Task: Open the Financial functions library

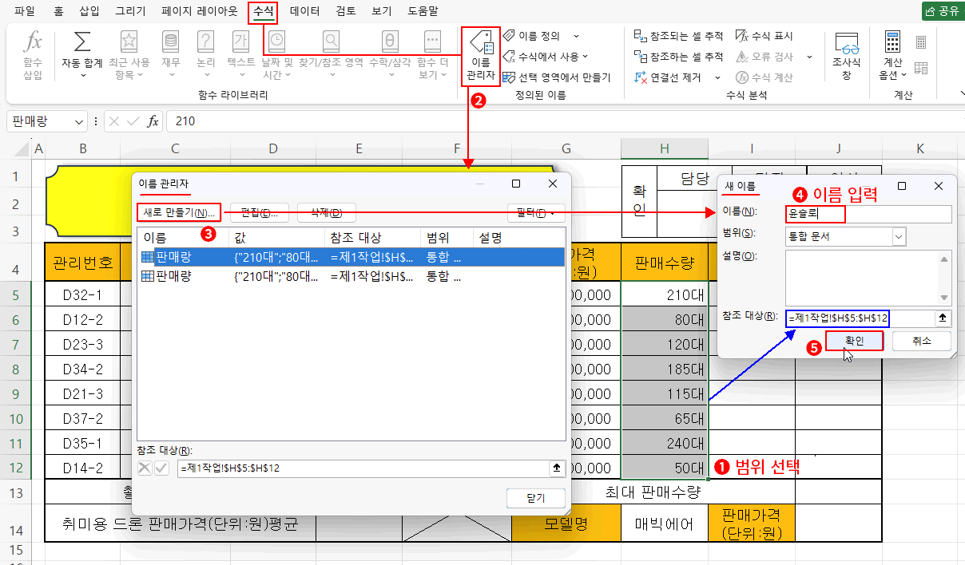Action: (170, 54)
